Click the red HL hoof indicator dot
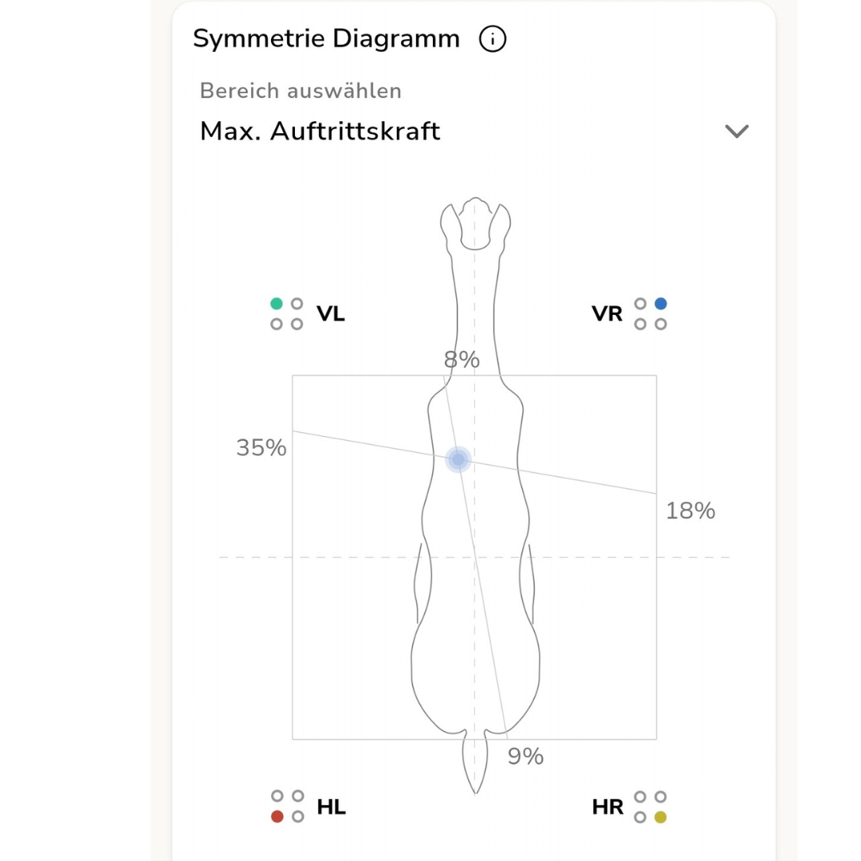This screenshot has width=861, height=861. pos(277,816)
